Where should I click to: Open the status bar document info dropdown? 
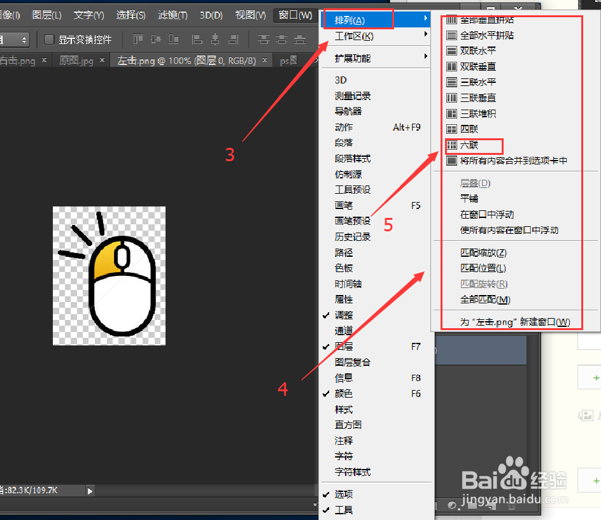pos(90,491)
